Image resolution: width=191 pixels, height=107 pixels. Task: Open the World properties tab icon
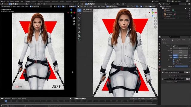[160, 55]
